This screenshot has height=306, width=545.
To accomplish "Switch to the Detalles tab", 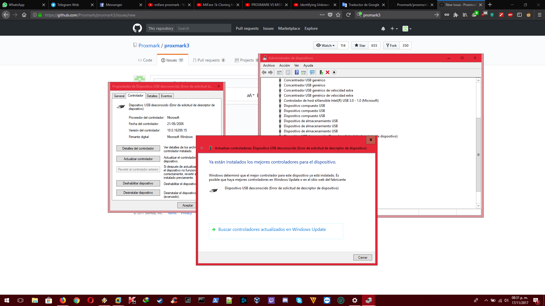I will (152, 96).
